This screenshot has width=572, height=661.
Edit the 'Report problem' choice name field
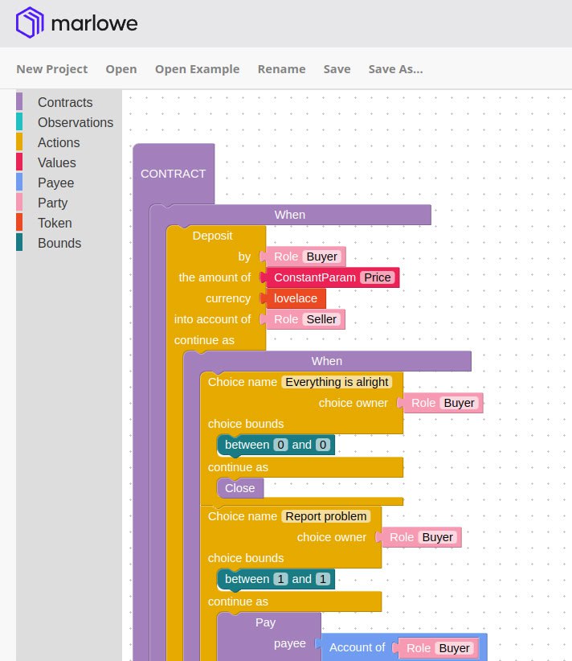pos(326,516)
